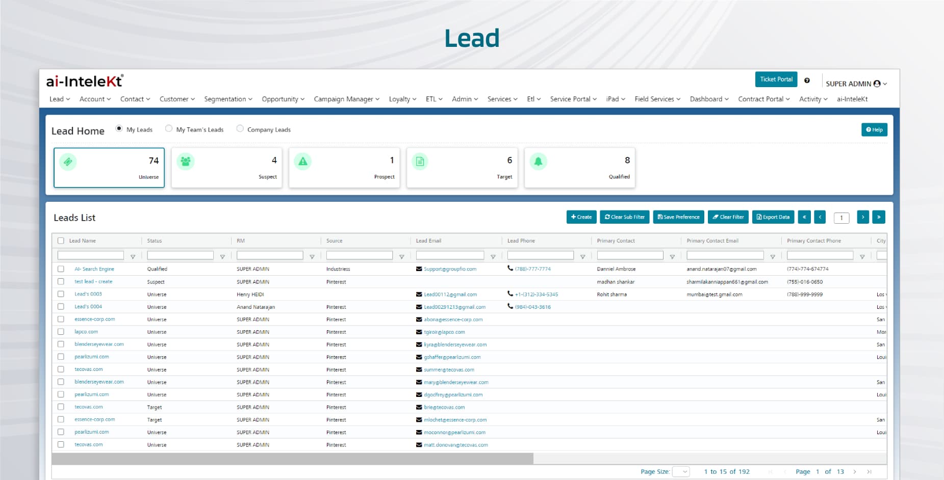Select the My Team's Leads radio button

click(x=169, y=129)
